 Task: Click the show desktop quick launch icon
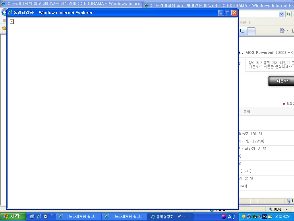32,217
